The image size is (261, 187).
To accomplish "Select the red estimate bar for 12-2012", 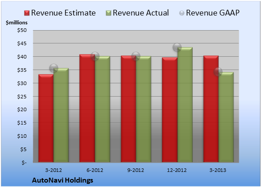I will [x=170, y=110].
